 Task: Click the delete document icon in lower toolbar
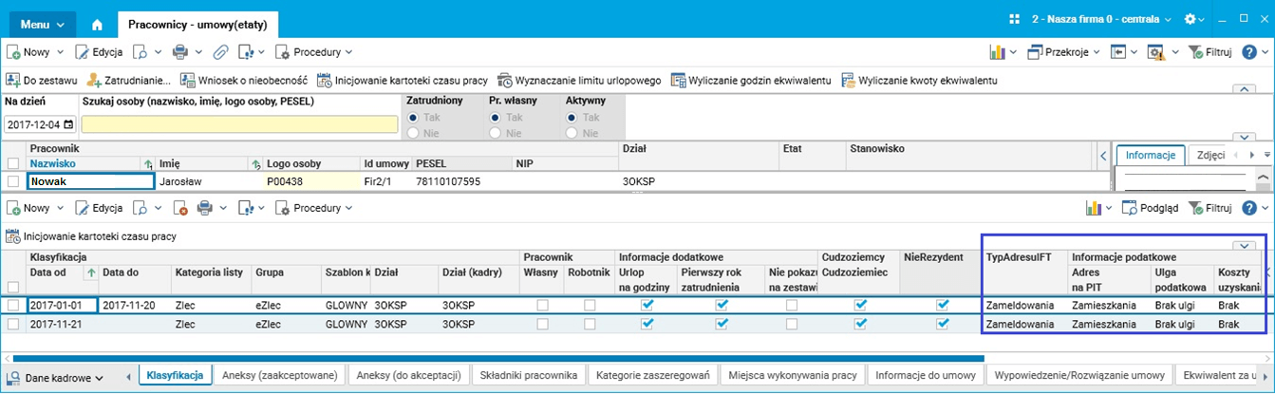coord(179,208)
